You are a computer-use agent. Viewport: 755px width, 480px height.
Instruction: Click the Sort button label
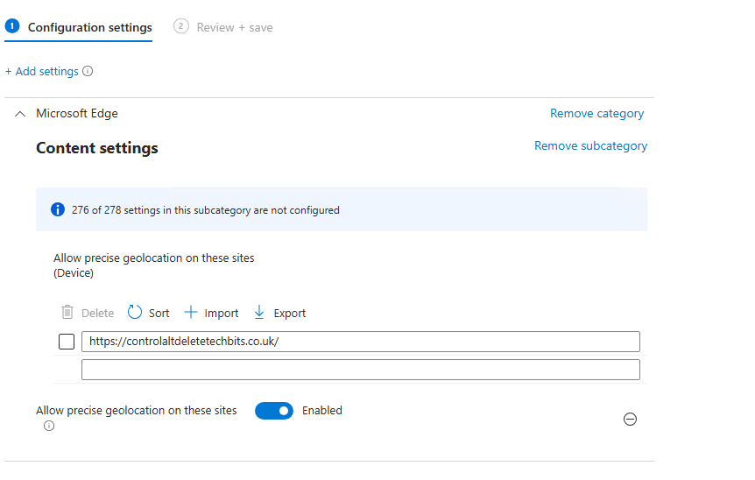pyautogui.click(x=159, y=313)
